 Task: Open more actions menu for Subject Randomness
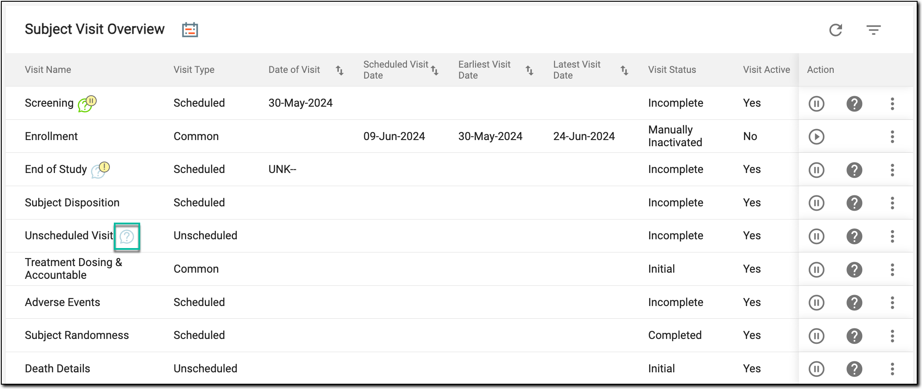[x=892, y=336]
